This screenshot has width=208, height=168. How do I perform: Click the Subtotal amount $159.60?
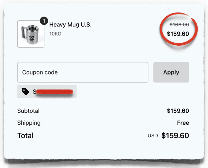tap(178, 111)
